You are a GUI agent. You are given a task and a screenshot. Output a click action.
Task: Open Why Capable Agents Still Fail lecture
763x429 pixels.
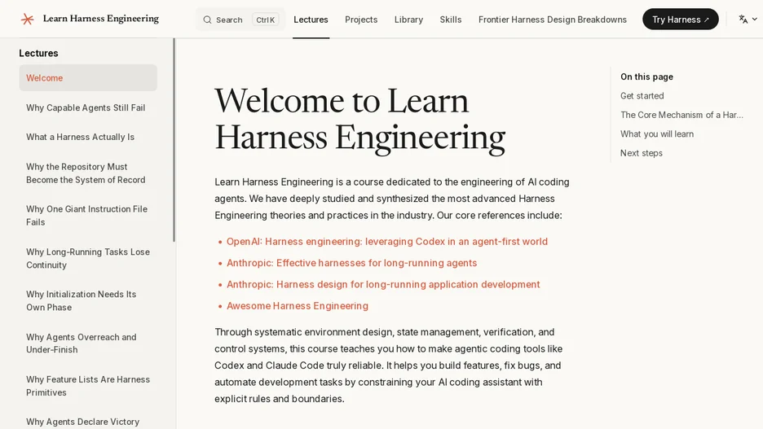86,107
